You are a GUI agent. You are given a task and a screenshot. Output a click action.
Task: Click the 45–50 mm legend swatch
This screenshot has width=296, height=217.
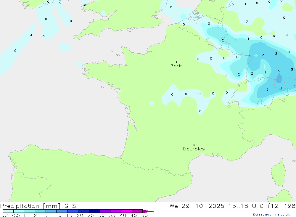pyautogui.click(x=137, y=211)
